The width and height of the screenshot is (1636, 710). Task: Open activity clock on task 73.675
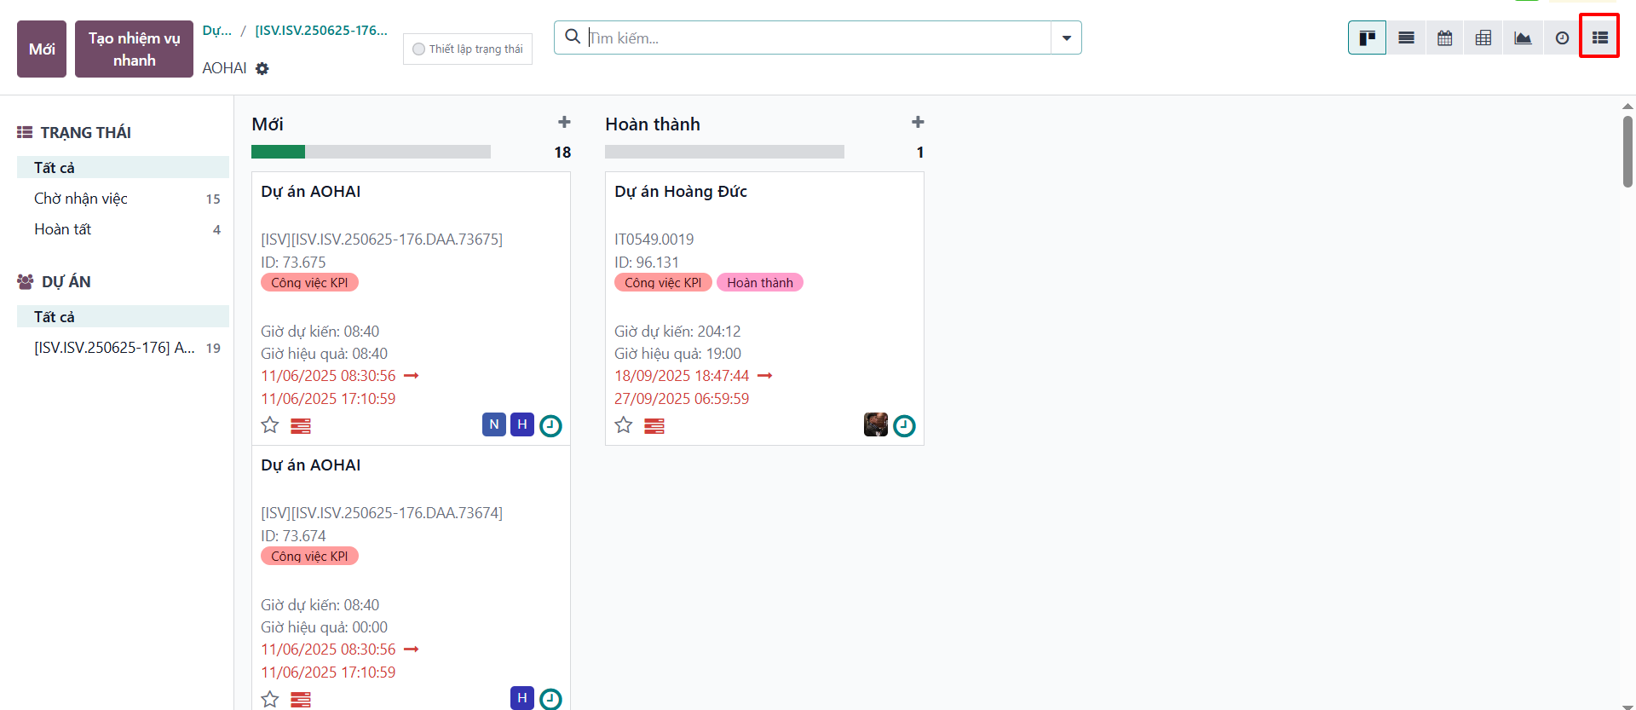pyautogui.click(x=550, y=425)
